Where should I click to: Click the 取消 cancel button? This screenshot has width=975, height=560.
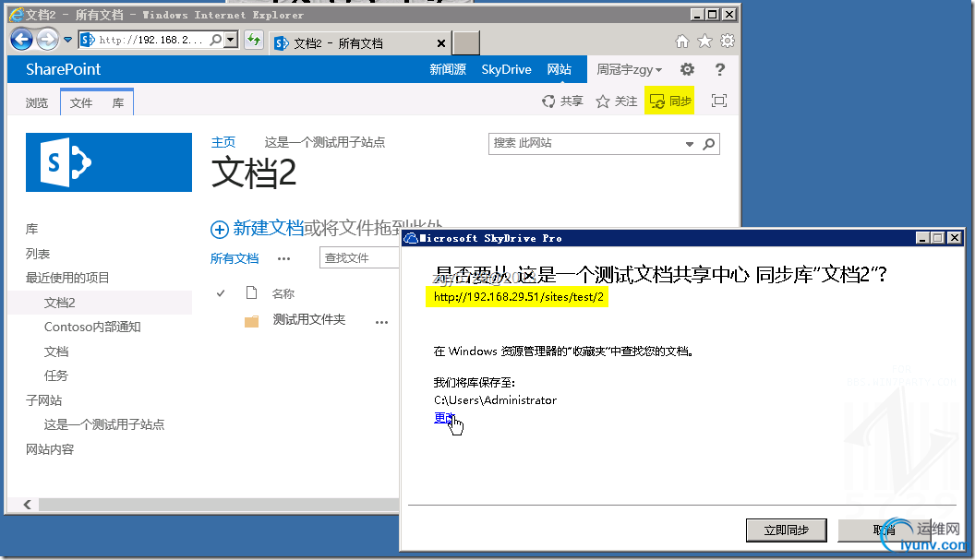point(885,530)
